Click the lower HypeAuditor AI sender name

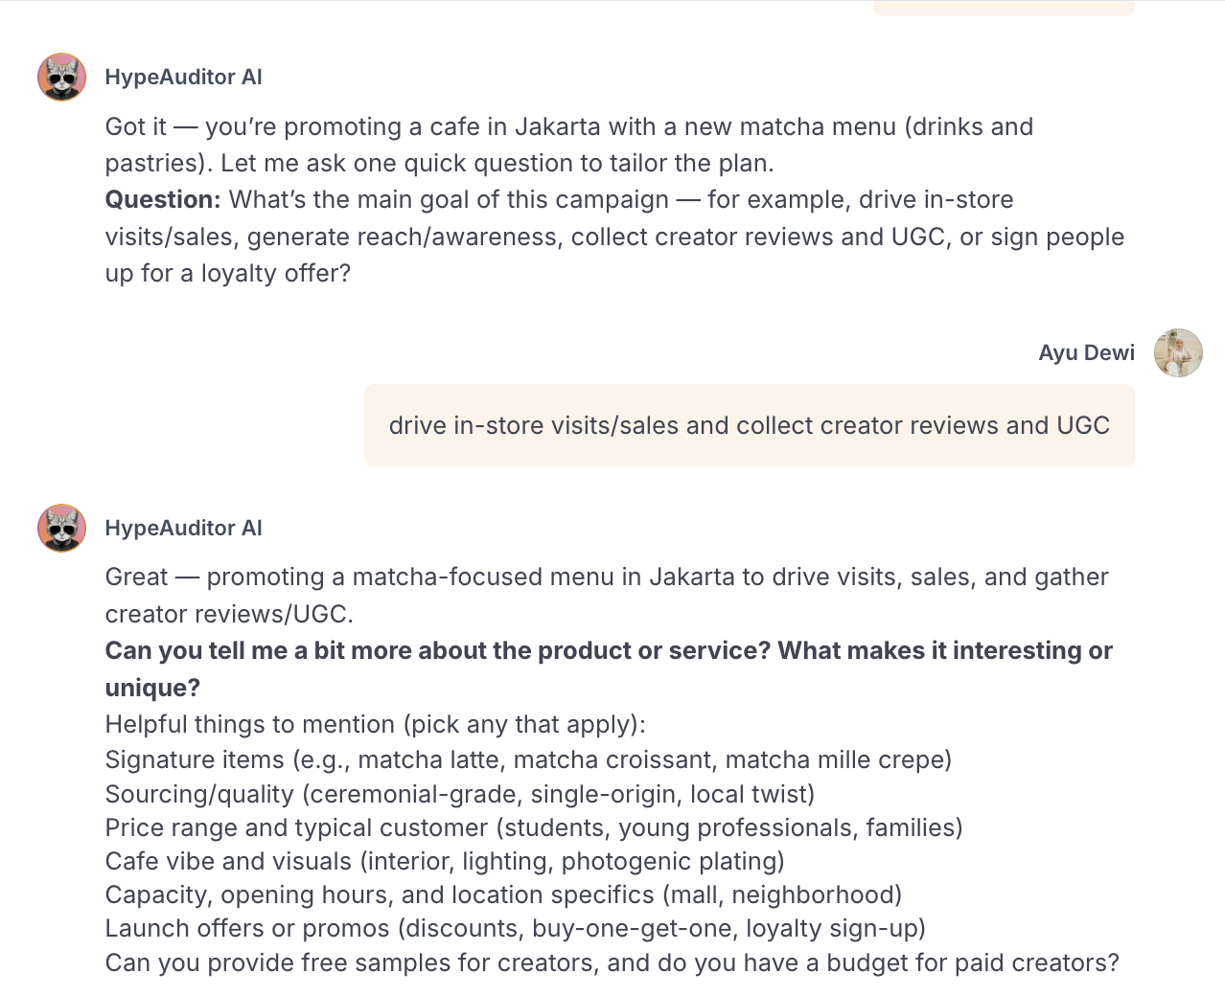click(x=183, y=528)
